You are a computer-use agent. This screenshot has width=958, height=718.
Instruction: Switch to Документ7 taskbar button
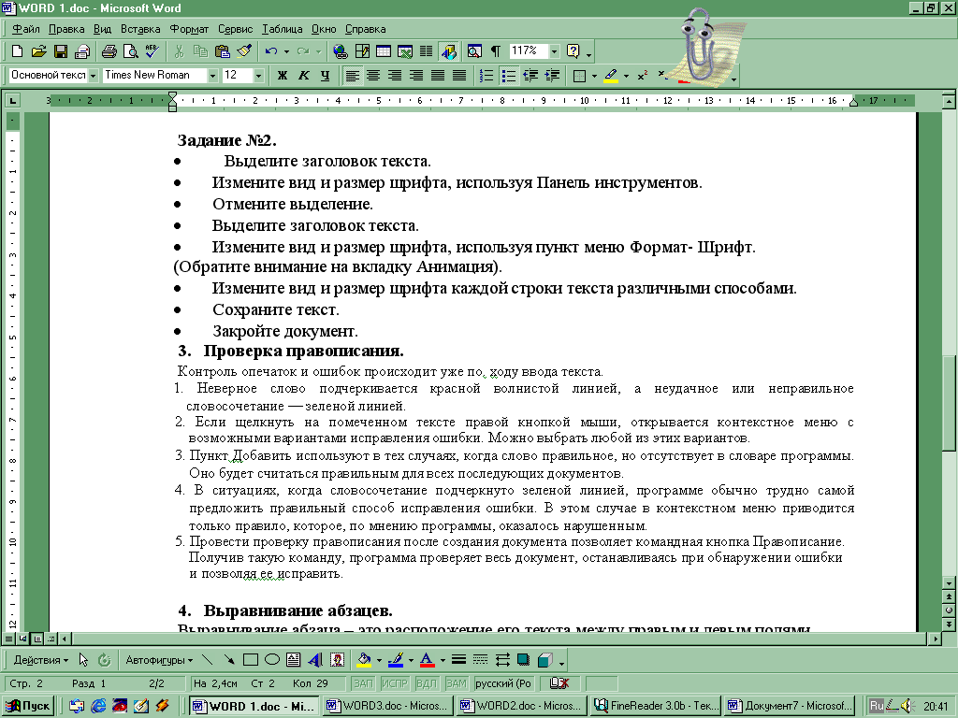tap(790, 706)
